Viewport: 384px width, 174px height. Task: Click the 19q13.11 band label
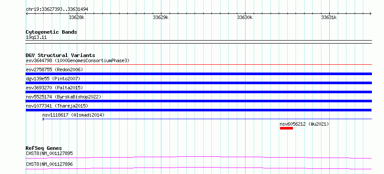[36, 38]
